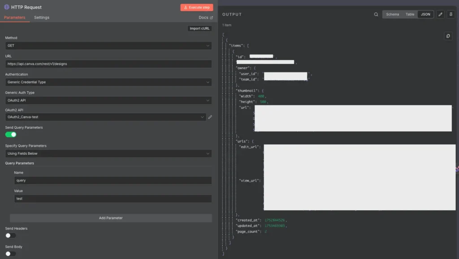Viewport: 459px width, 259px height.
Task: Toggle off Send Query Parameters
Action: click(x=11, y=134)
